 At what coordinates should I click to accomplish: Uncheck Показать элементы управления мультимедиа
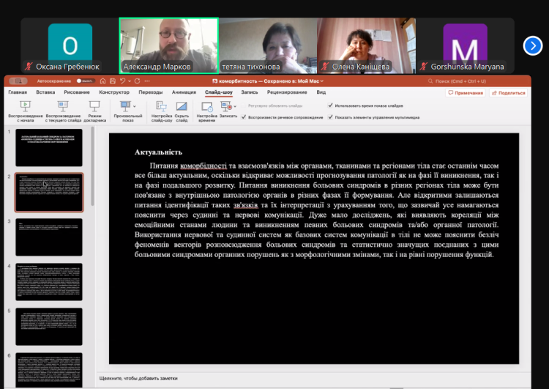331,116
